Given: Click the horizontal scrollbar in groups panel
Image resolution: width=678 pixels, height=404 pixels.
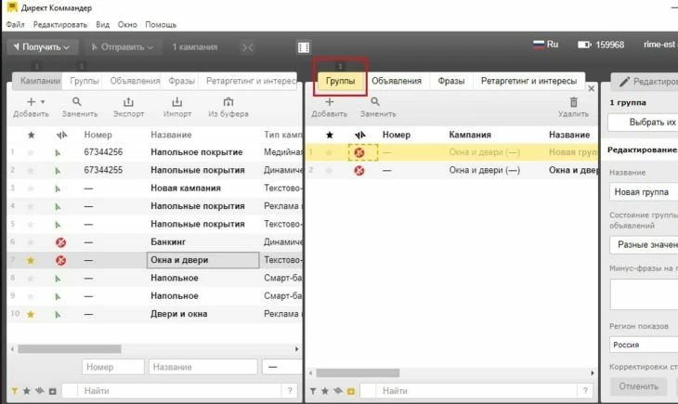Looking at the screenshot, I should (358, 372).
